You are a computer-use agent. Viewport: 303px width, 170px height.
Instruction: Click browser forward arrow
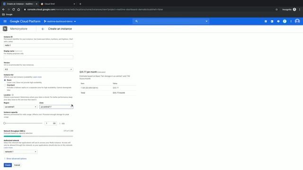click(9, 9)
